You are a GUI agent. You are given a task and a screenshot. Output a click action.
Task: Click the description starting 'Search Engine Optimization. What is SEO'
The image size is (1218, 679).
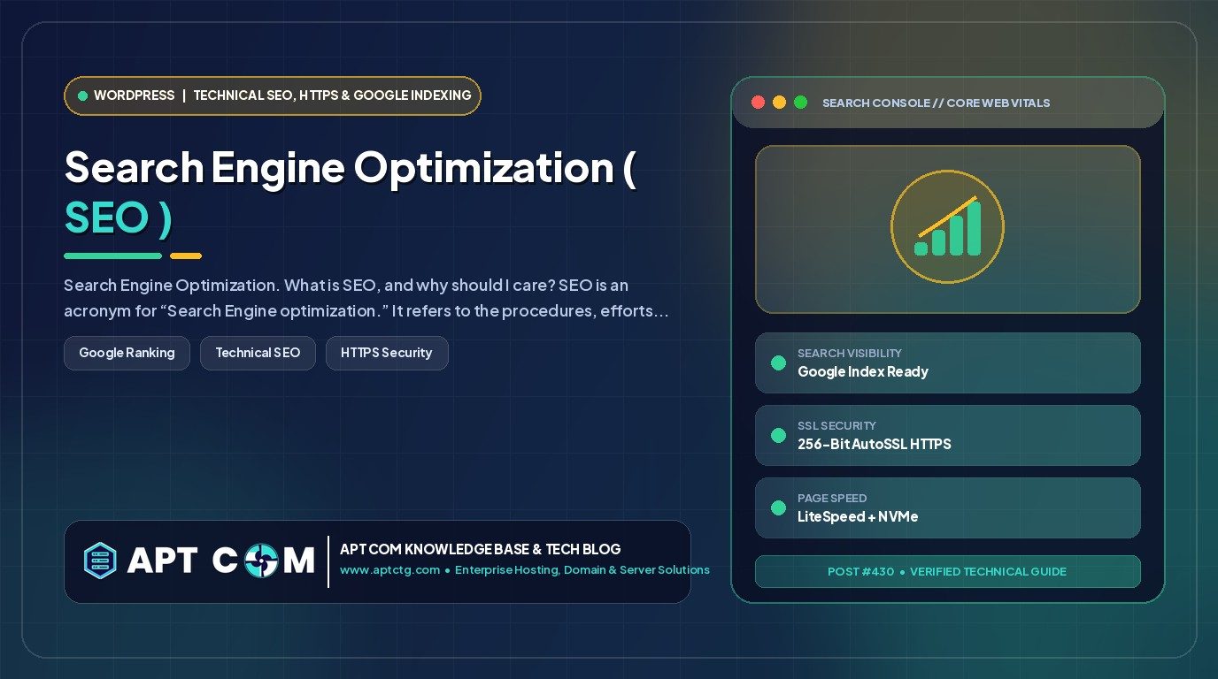pos(366,299)
